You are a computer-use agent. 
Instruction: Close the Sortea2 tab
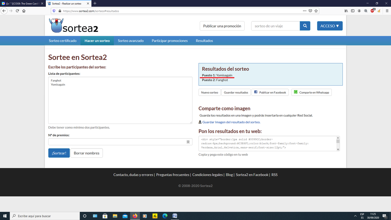point(88,3)
